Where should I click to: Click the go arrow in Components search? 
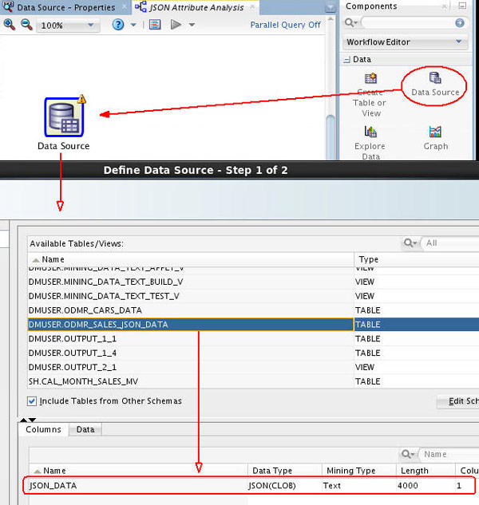coord(460,22)
